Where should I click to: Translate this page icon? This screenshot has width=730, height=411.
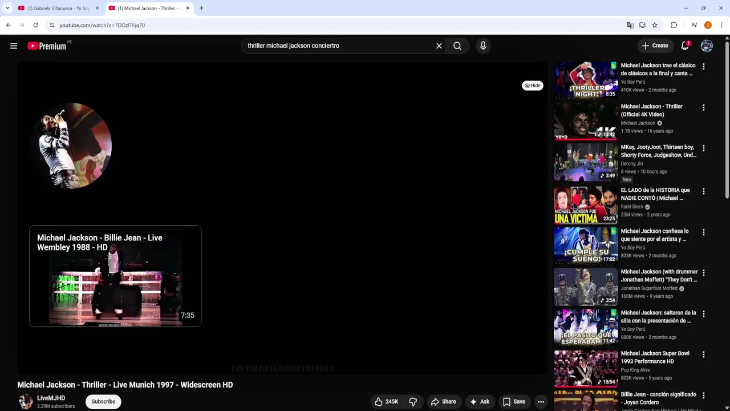(x=630, y=25)
